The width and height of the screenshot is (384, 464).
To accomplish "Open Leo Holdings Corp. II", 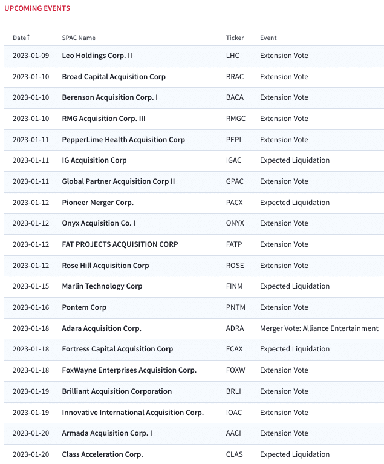I will pyautogui.click(x=97, y=56).
